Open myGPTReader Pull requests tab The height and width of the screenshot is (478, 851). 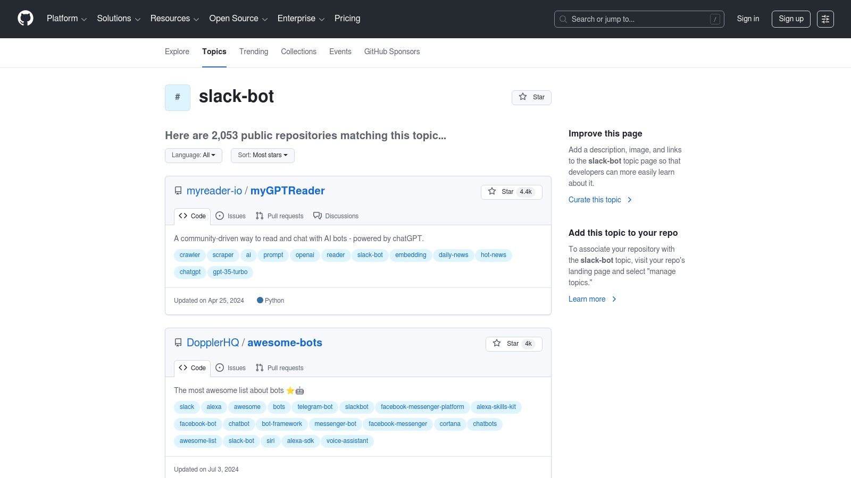[280, 216]
